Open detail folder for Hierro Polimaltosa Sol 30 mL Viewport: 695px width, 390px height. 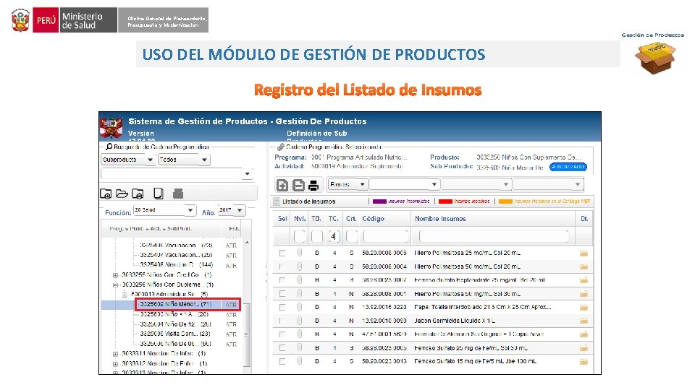point(584,294)
